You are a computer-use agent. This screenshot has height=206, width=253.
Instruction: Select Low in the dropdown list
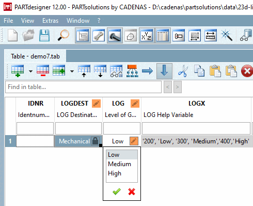pyautogui.click(x=122, y=155)
